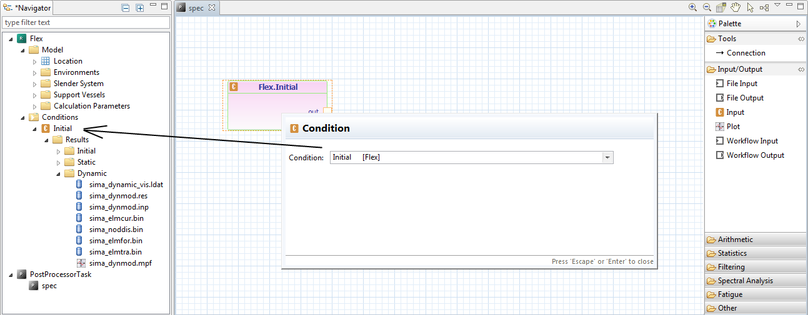Expand the Static results folder
This screenshot has width=808, height=315.
[x=59, y=162]
